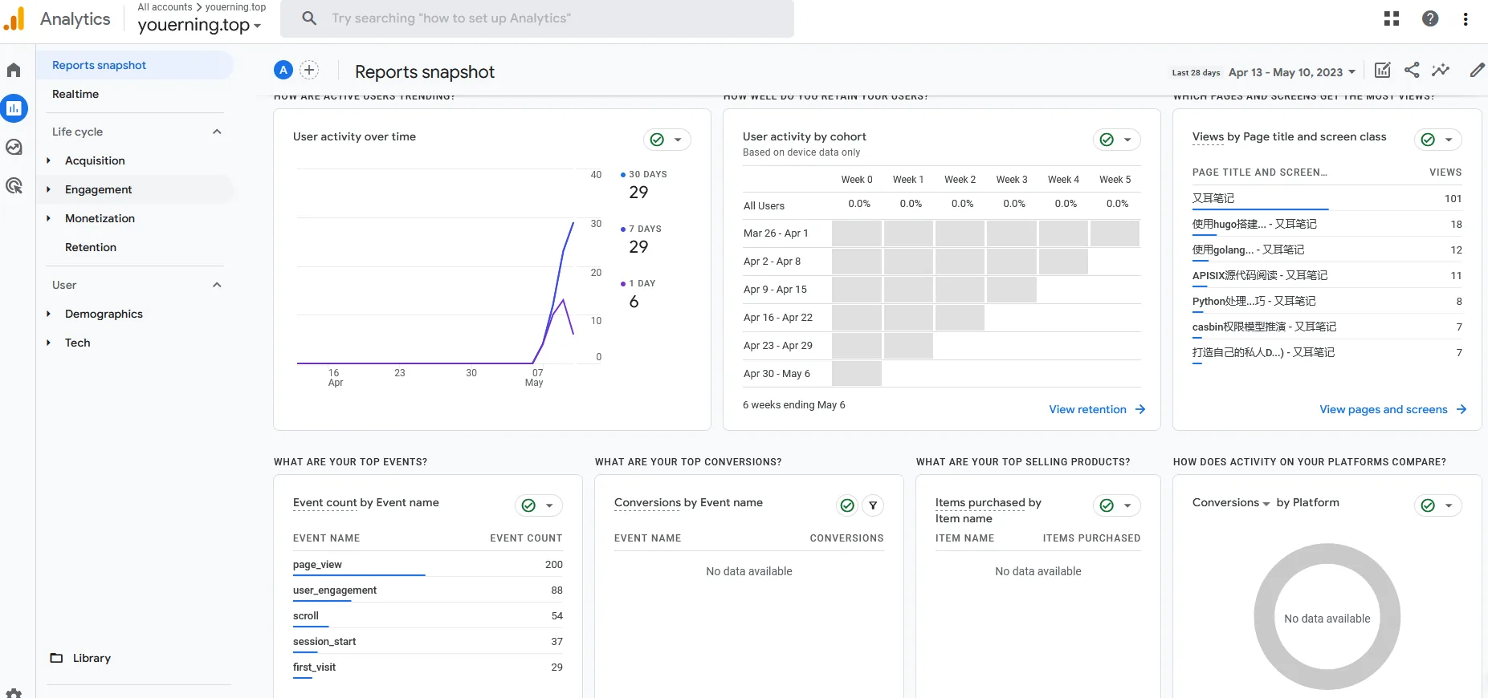Click the pencil edit report icon

[x=1477, y=70]
